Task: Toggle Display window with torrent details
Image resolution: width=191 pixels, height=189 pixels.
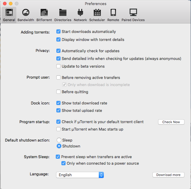Action: pyautogui.click(x=58, y=39)
